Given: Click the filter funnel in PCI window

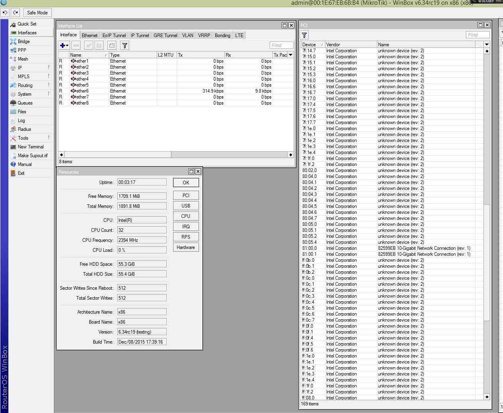Looking at the screenshot, I should point(304,35).
